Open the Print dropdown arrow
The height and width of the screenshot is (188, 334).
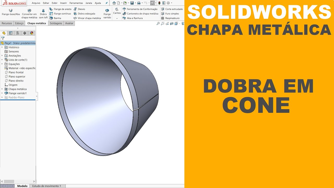click(142, 3)
